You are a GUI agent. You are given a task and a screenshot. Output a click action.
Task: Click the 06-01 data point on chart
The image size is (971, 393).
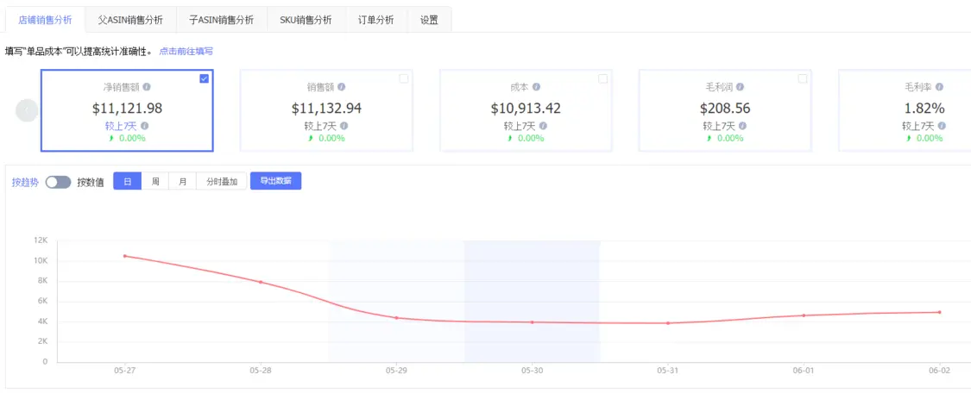tap(804, 315)
